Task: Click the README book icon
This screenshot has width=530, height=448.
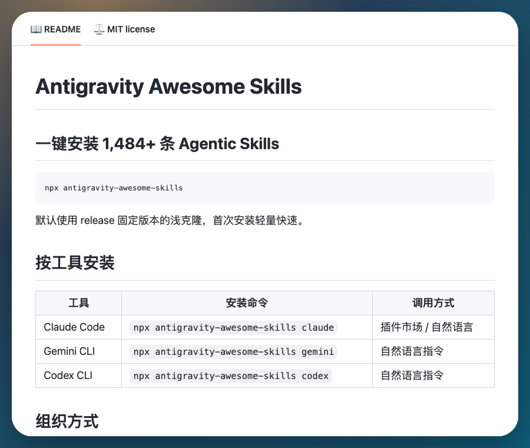Action: (x=36, y=29)
